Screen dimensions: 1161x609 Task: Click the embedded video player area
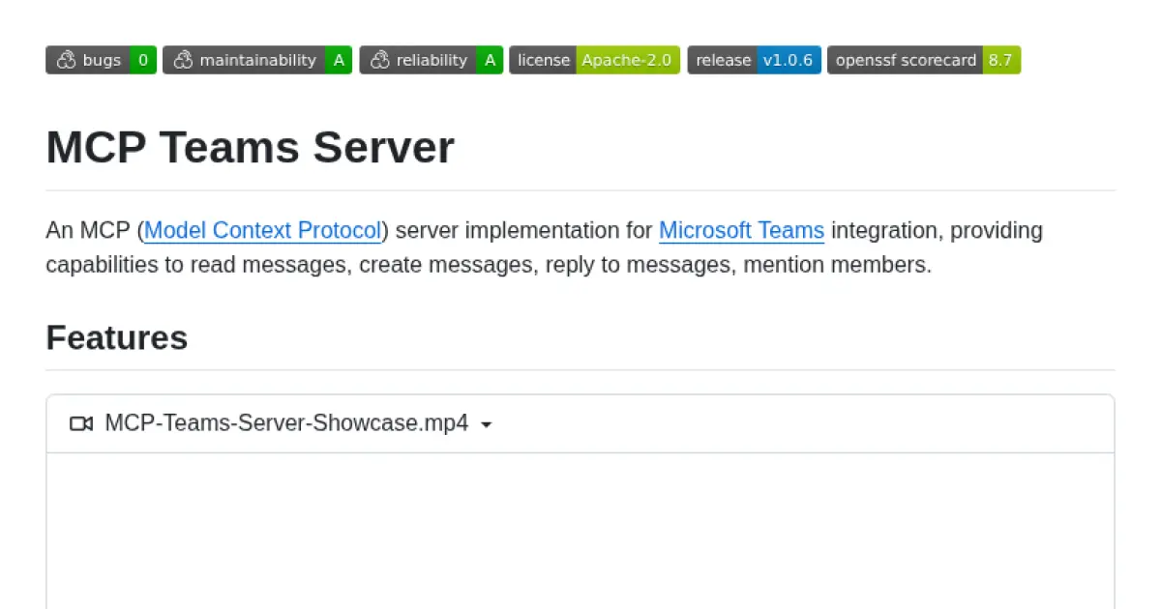tap(580, 532)
